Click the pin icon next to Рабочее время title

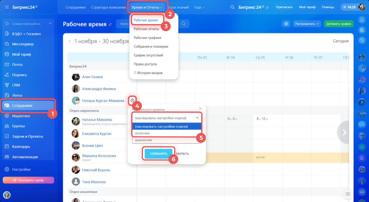[x=110, y=24]
